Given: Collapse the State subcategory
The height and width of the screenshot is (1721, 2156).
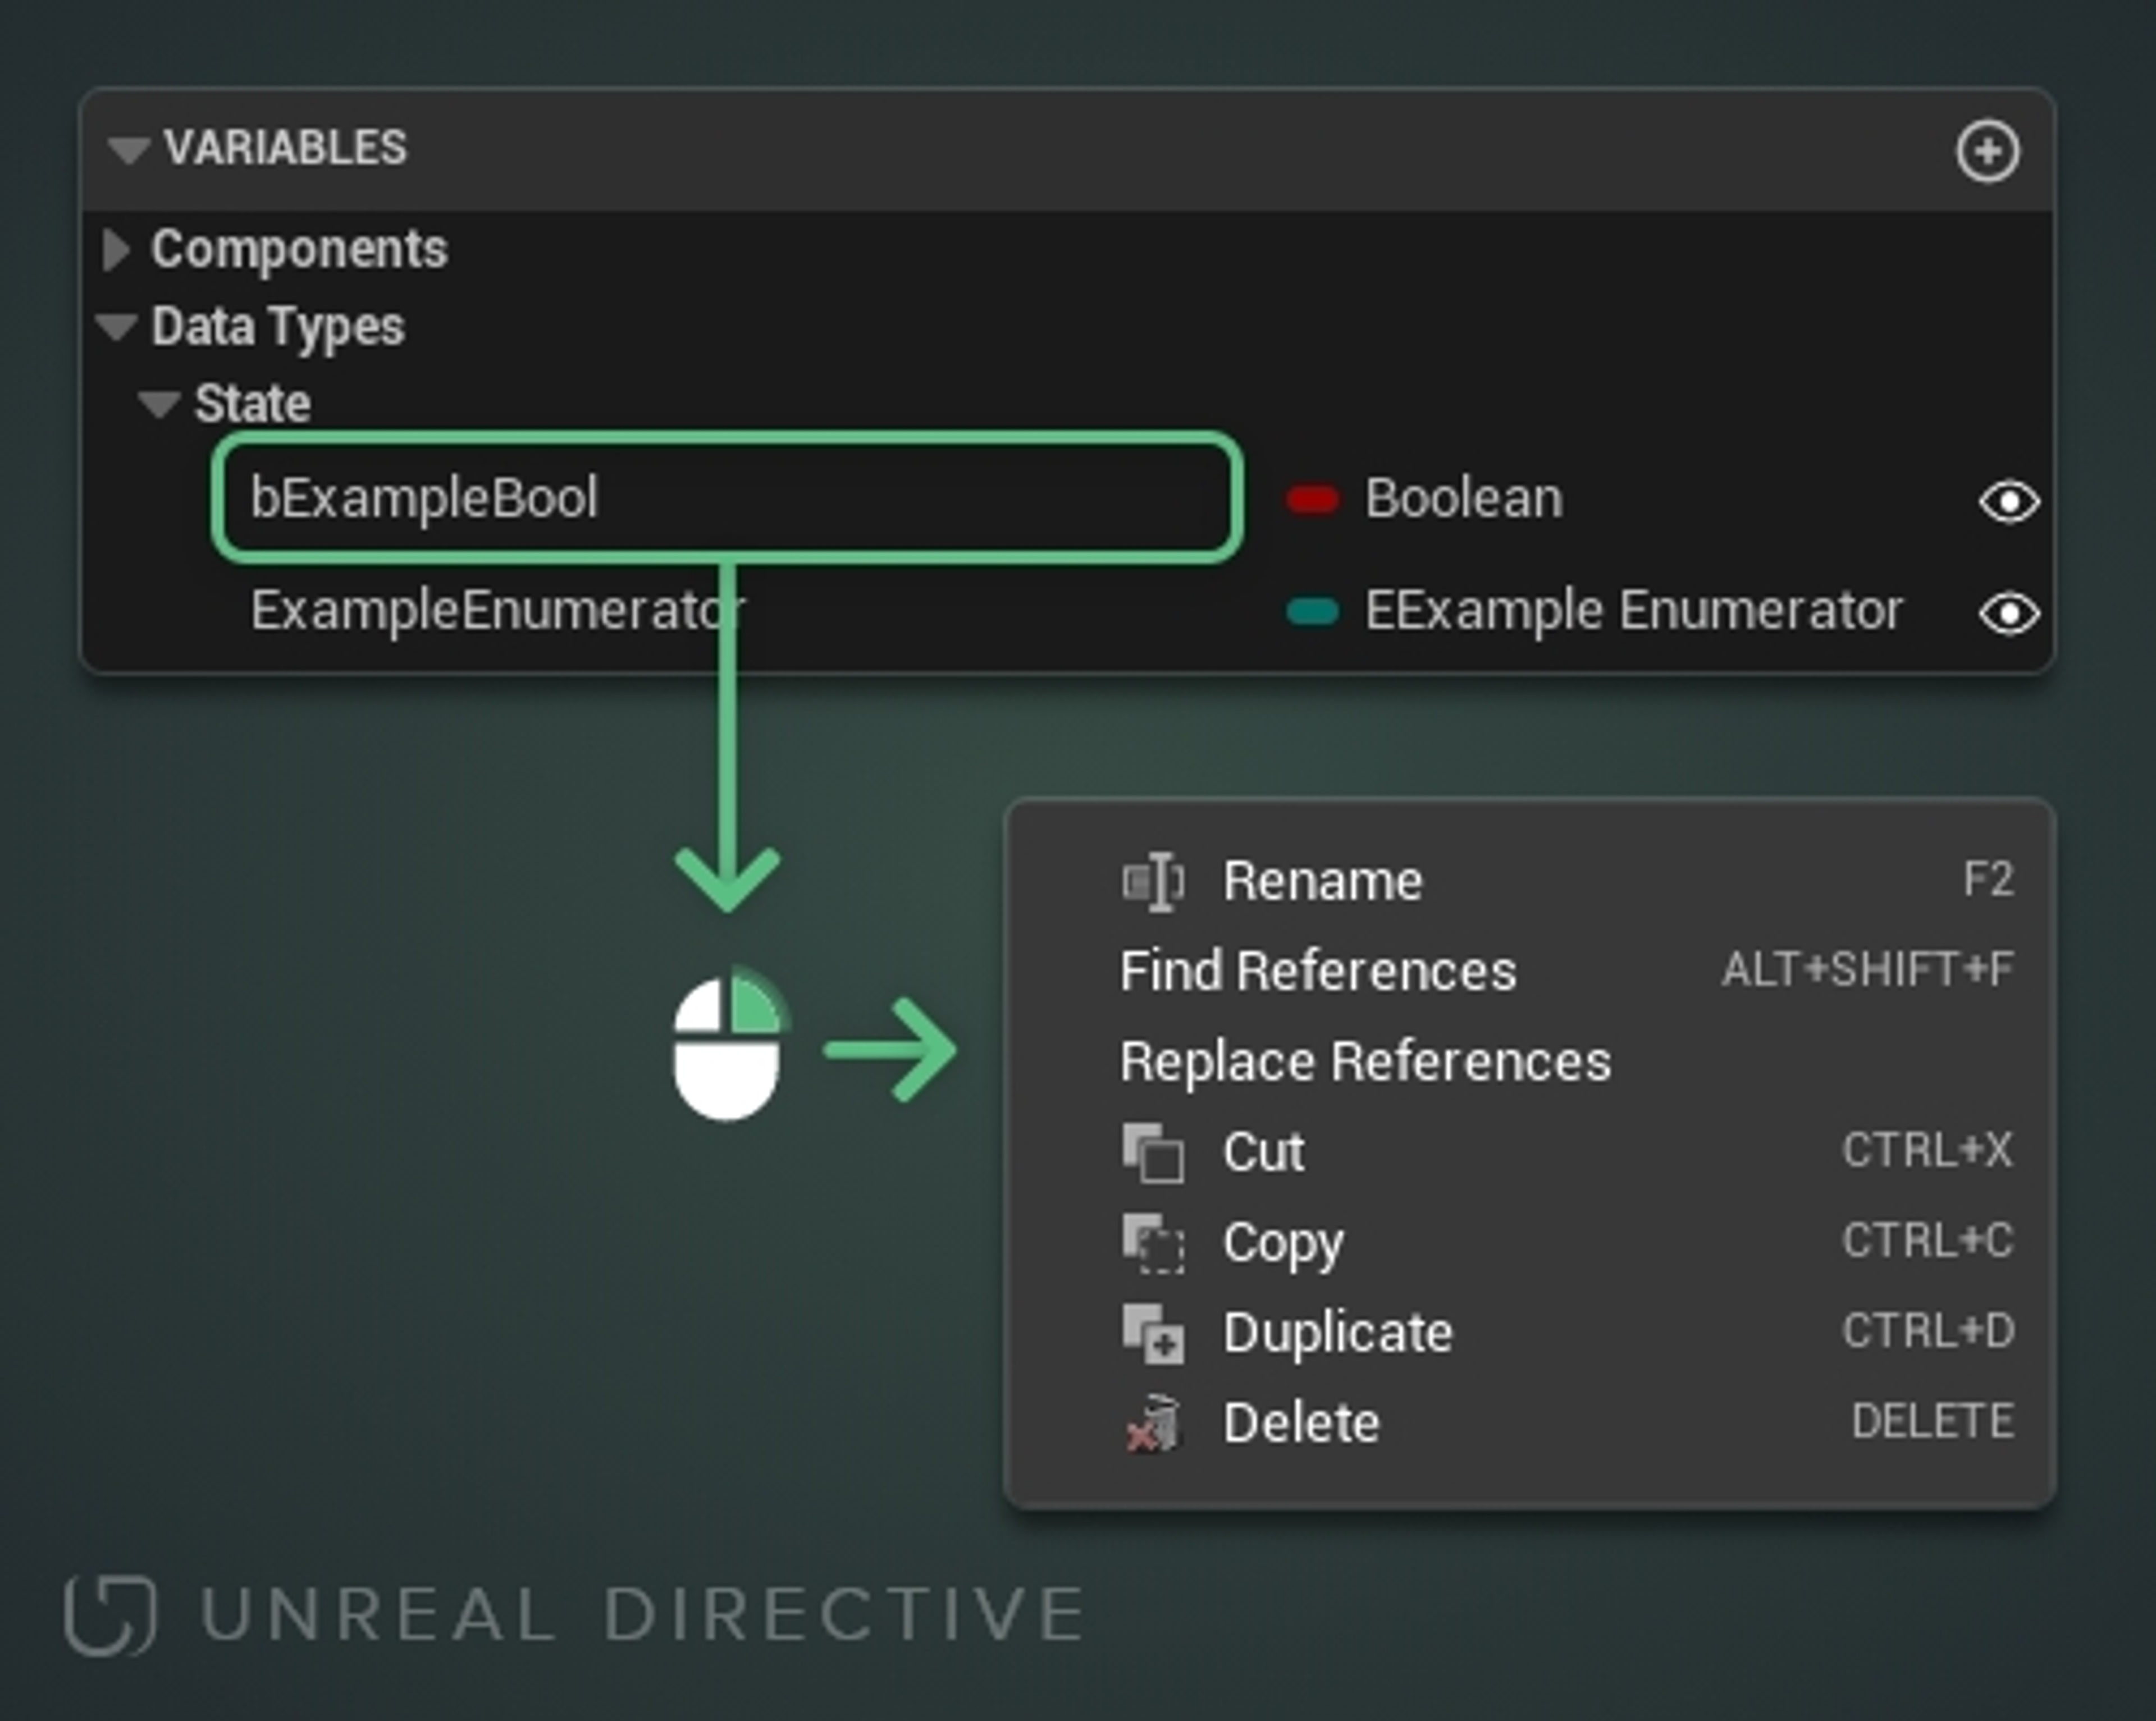Looking at the screenshot, I should pos(158,404).
